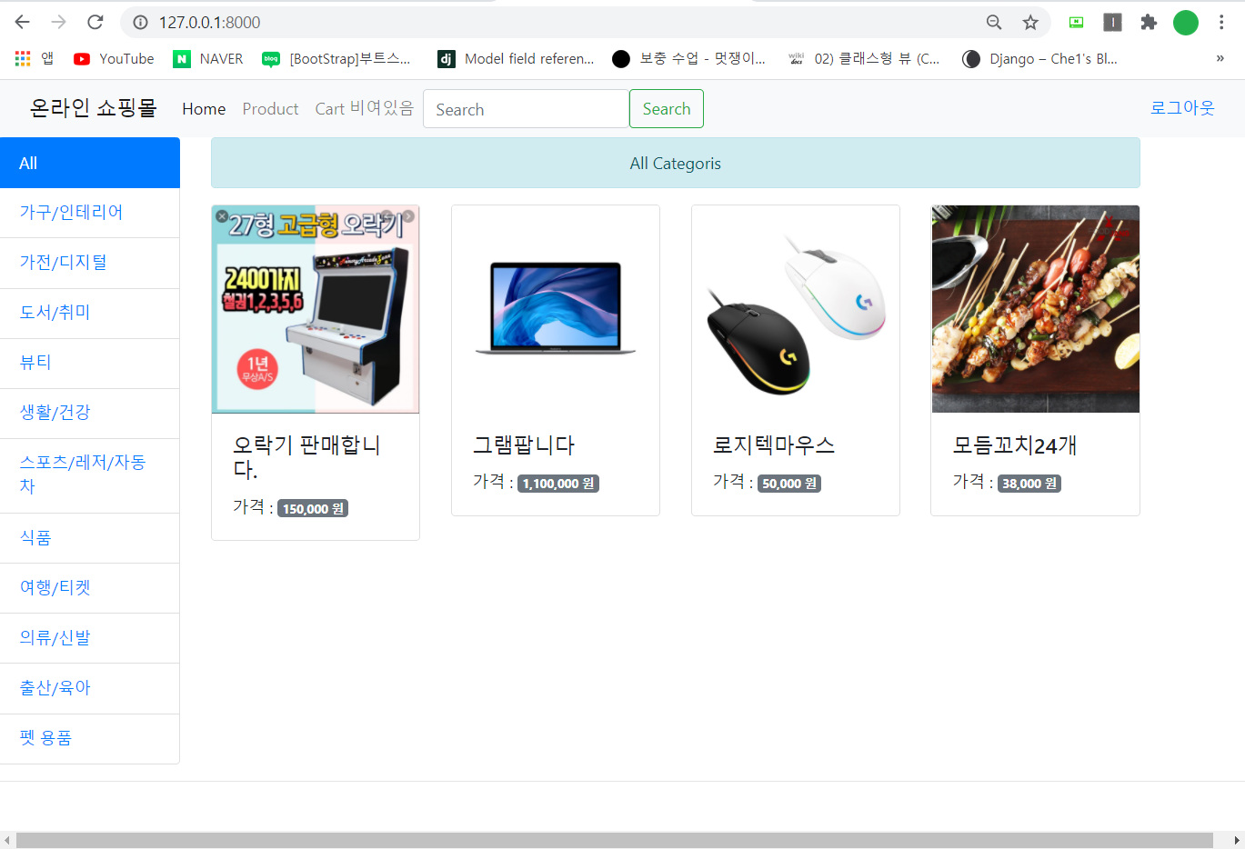This screenshot has height=849, width=1245.
Task: Open the Logitech mouse product image
Action: 796,309
